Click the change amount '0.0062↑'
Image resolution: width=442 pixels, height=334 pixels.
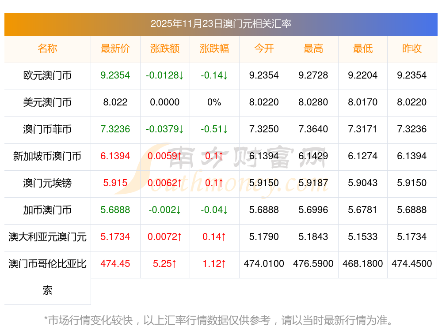pos(164,183)
